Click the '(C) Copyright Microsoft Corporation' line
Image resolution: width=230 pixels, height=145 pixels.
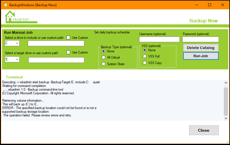pyautogui.click(x=38, y=93)
